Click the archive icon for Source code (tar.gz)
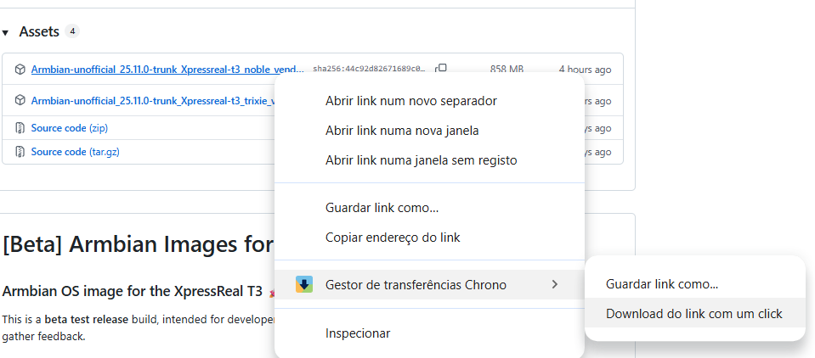This screenshot has width=815, height=358. coord(20,152)
